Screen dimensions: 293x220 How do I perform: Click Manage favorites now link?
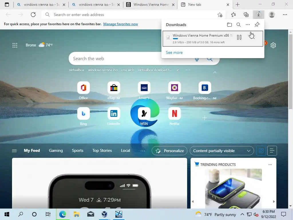(x=120, y=24)
